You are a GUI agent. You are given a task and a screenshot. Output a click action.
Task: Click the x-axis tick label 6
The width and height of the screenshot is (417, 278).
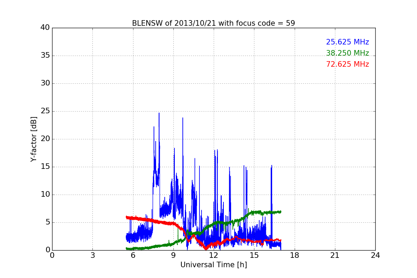click(133, 255)
